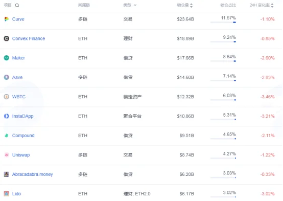Sort by 24H 变化率 column arrows
Screen dimensions: 283x201
(x=272, y=5)
